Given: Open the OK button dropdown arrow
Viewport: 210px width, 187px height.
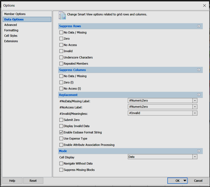Looking at the screenshot, I should pyautogui.click(x=185, y=181).
